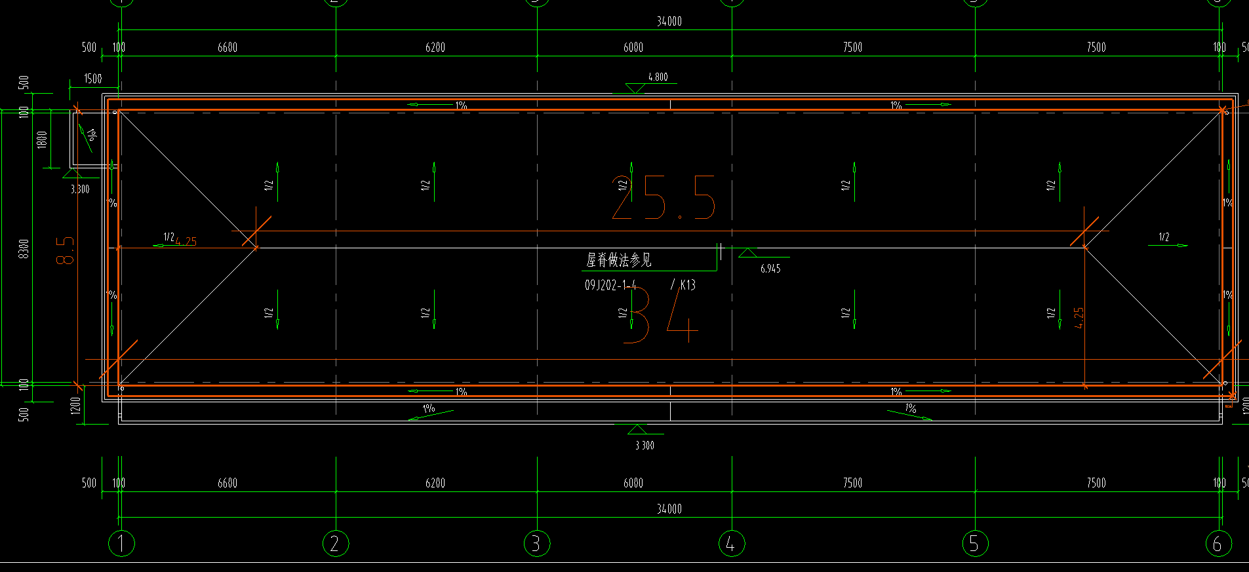Screen dimensions: 1249x572
Task: Click the top overall dimension 34000
Action: point(669,22)
